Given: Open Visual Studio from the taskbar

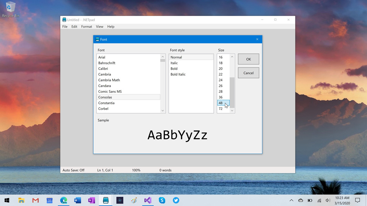Looking at the screenshot, I should pos(148,200).
